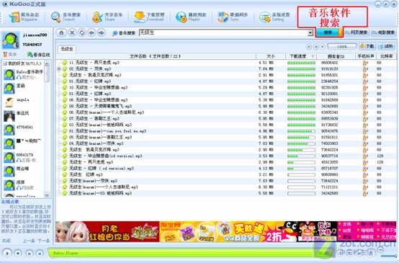
Task: Click the web page search button
Action: tap(357, 32)
